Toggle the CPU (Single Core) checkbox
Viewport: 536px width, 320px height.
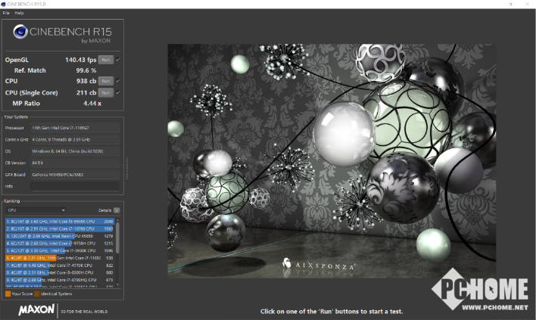[x=118, y=92]
